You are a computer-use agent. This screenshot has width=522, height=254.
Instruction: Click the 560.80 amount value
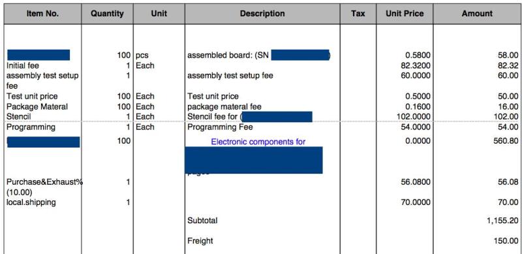pos(506,141)
